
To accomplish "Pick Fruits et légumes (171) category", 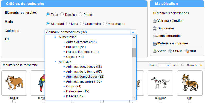I will click(x=82, y=52).
